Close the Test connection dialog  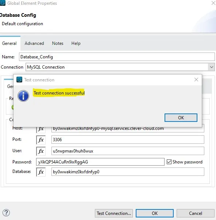pyautogui.click(x=196, y=80)
